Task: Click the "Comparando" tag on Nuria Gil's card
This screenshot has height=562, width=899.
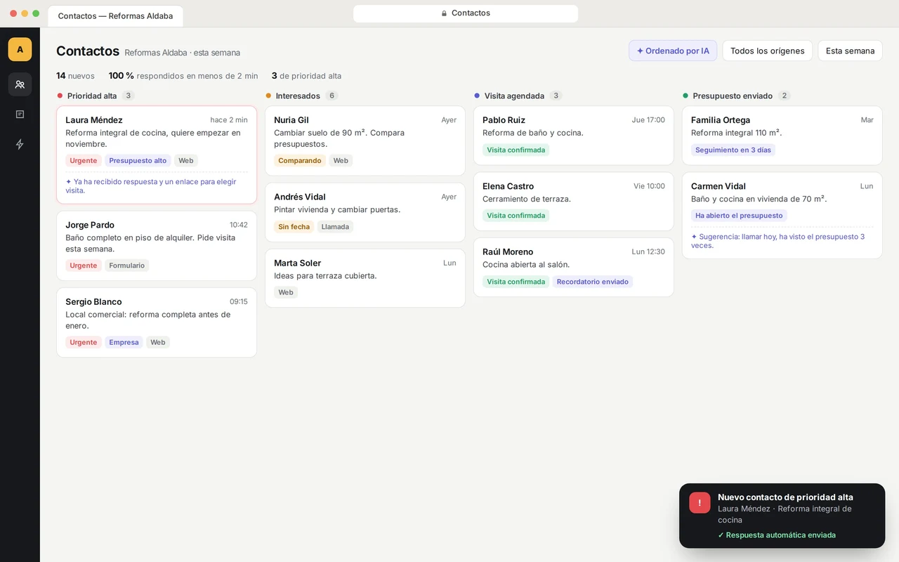Action: [x=300, y=161]
